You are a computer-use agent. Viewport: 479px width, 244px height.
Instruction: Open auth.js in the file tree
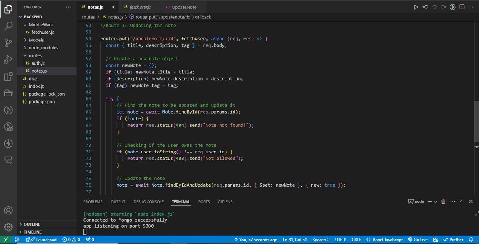[46, 63]
